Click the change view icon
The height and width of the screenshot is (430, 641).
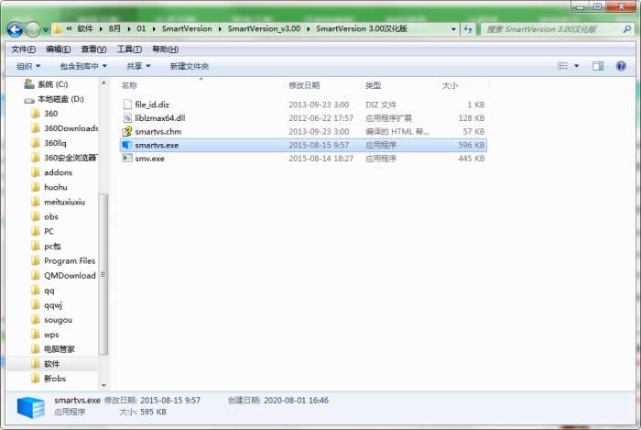[x=563, y=66]
